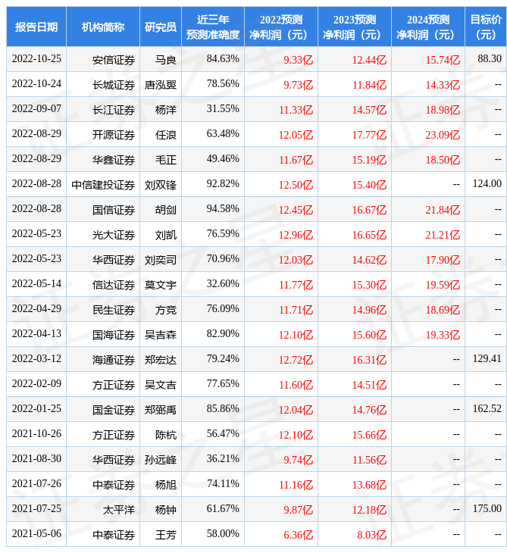Click accuracy value 31.55%
Image resolution: width=507 pixels, height=553 pixels.
pos(223,109)
